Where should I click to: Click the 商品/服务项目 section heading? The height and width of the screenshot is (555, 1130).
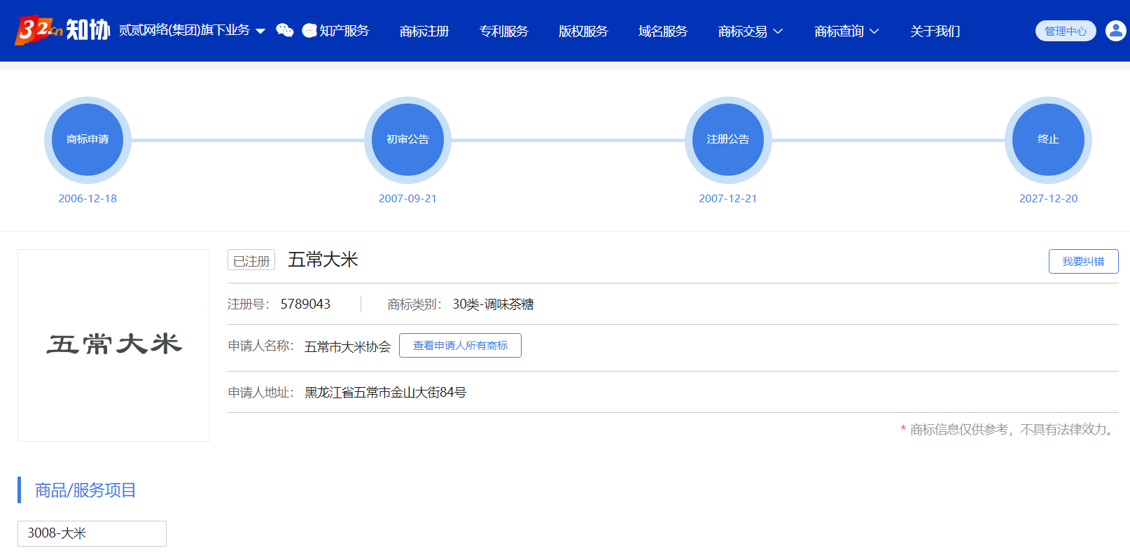point(85,490)
